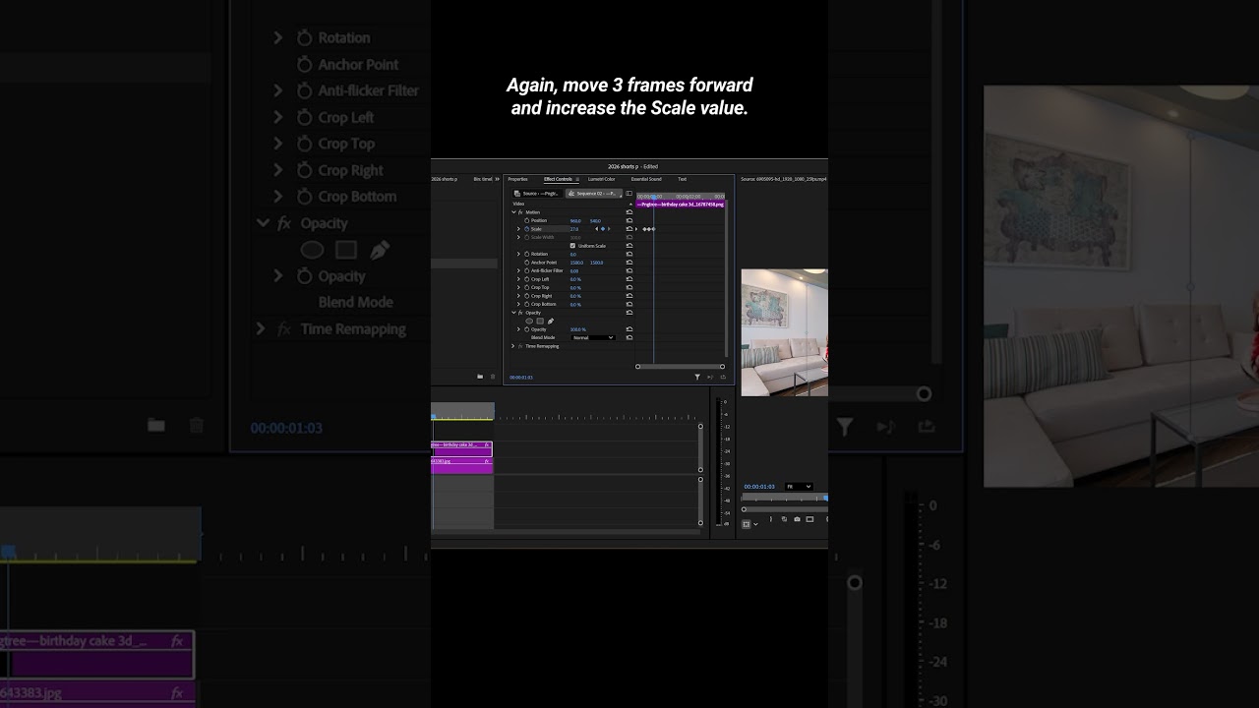Image resolution: width=1259 pixels, height=708 pixels.
Task: Open the Essential Sound tab
Action: tap(646, 179)
